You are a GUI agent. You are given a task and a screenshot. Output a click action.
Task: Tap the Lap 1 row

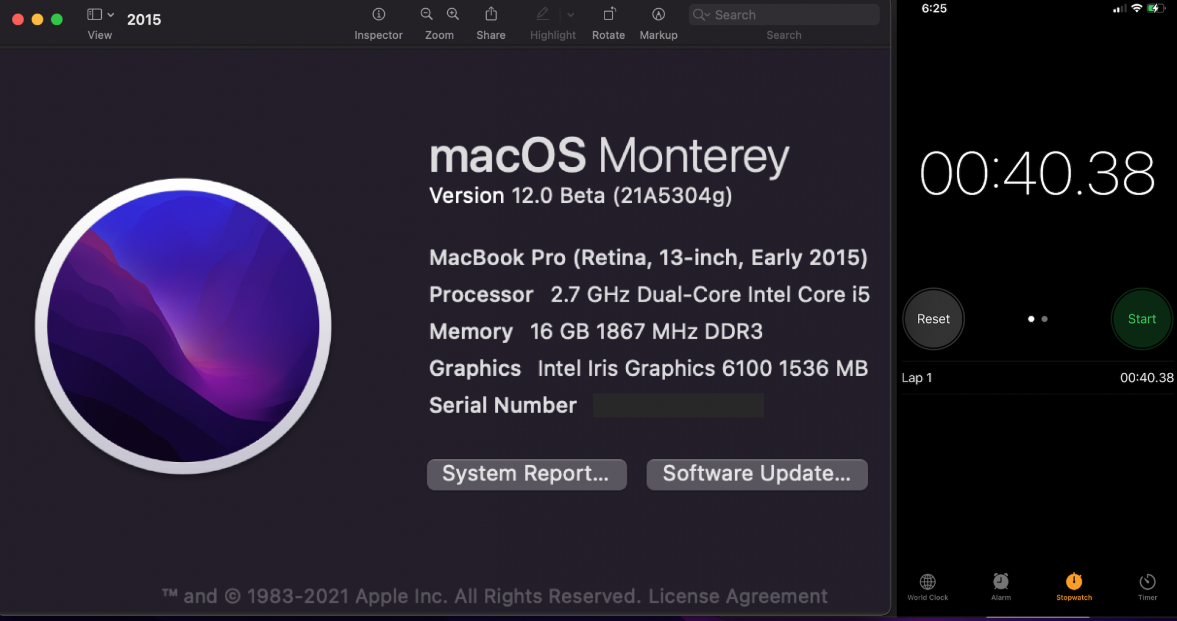tap(1038, 378)
